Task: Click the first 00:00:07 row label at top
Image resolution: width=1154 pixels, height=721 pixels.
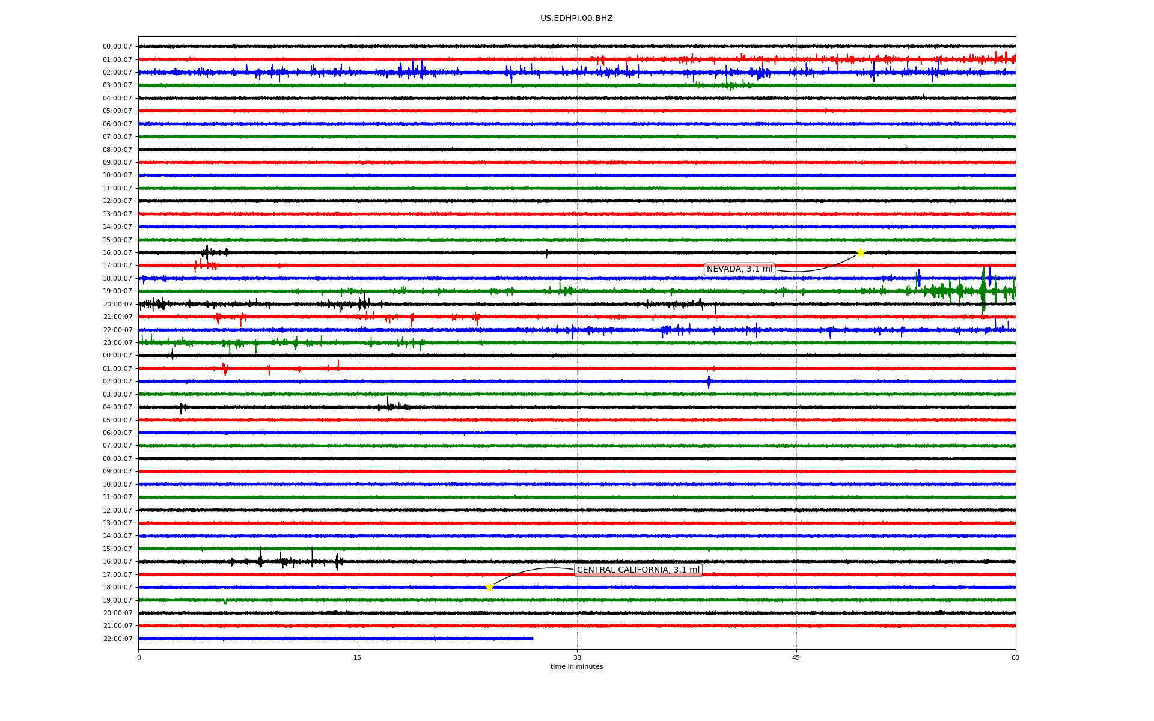Action: click(117, 47)
